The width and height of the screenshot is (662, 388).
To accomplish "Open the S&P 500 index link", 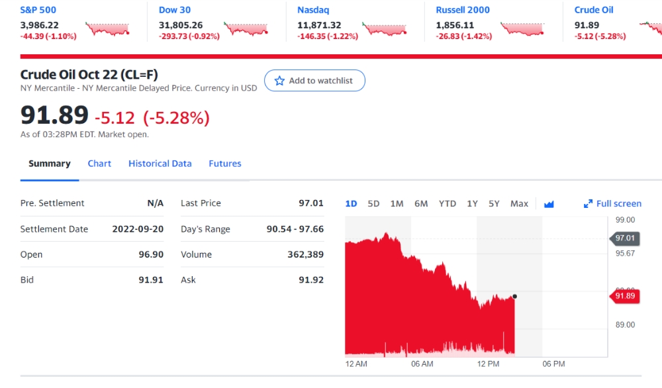I will point(38,10).
